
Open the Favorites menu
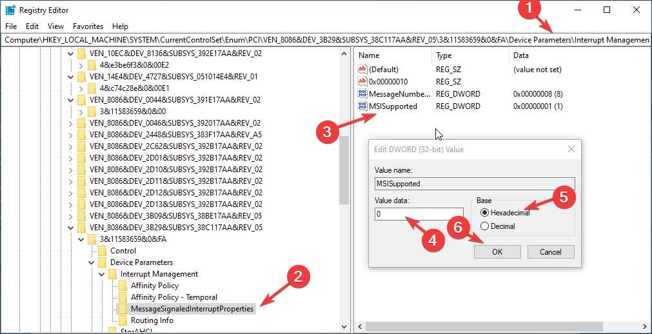(x=88, y=26)
